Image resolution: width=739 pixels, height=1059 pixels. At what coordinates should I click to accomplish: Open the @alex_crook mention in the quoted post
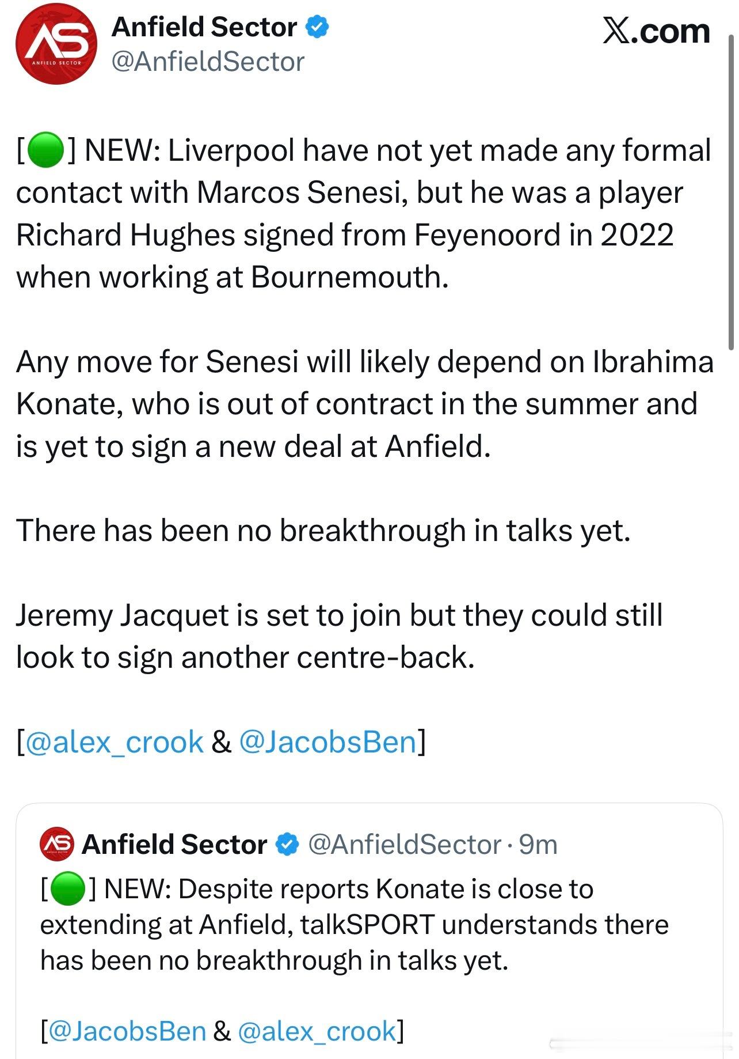316,1031
